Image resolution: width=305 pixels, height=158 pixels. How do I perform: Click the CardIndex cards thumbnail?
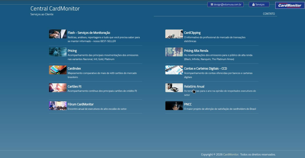click(58, 70)
